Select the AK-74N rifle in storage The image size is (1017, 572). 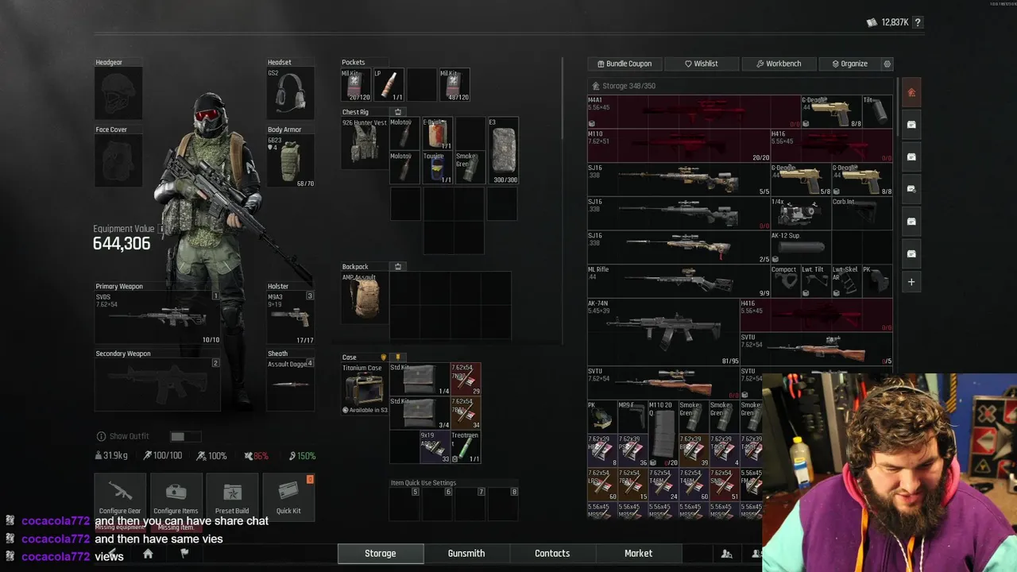(663, 332)
